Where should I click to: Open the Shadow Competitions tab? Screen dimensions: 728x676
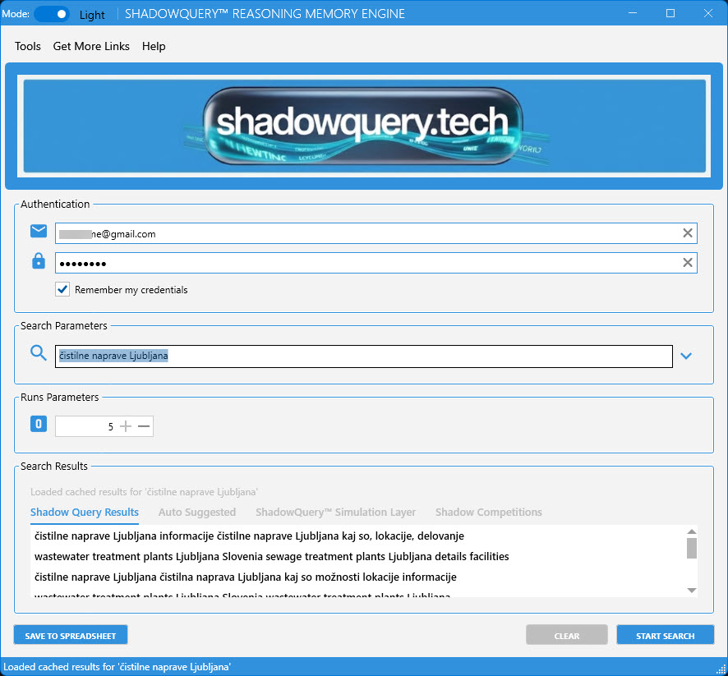(488, 513)
